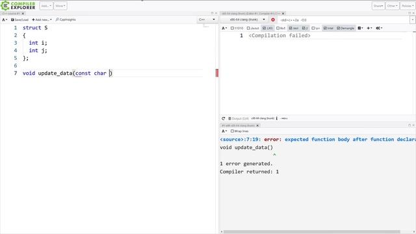Toggle the lib.f library functions filter
416x234 pixels.
click(x=281, y=28)
